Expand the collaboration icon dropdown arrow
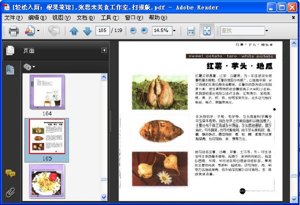The width and height of the screenshot is (300, 205). (38, 30)
